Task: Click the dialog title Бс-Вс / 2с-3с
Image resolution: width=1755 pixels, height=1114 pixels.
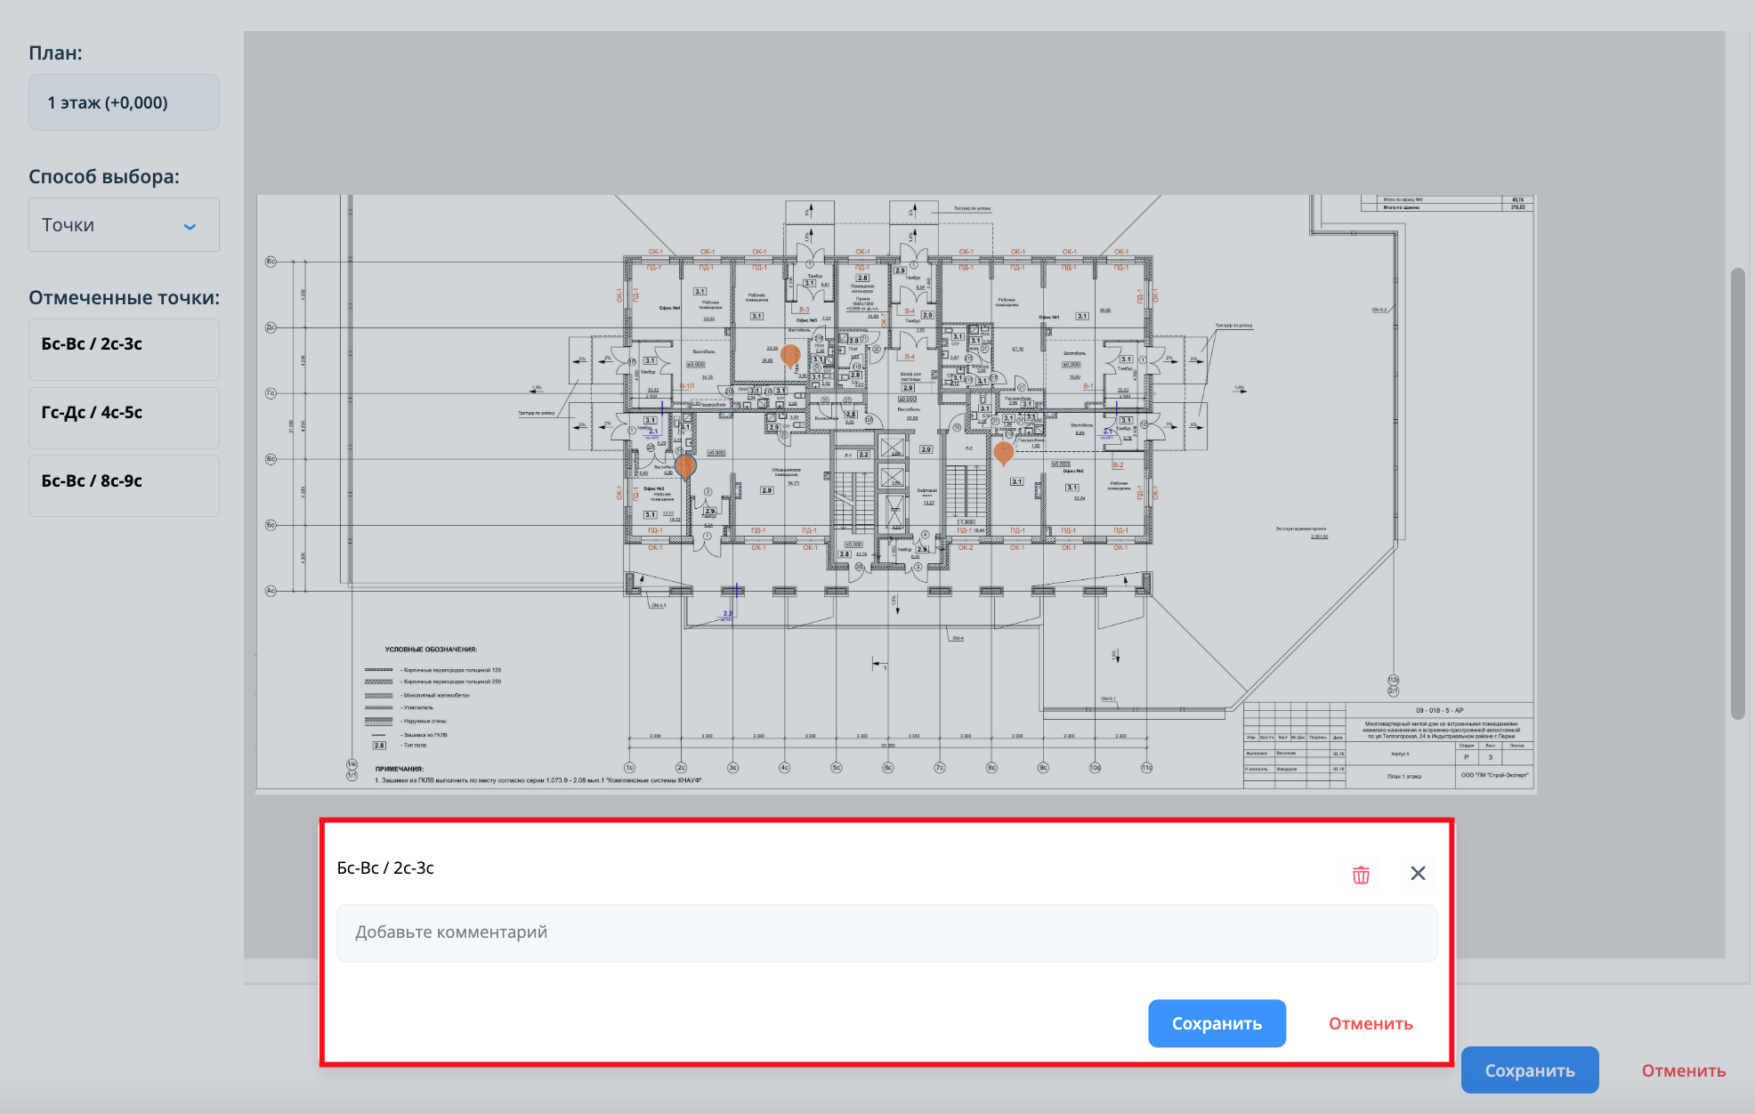Action: point(385,868)
